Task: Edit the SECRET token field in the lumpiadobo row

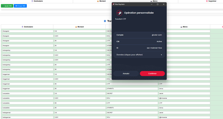Action: 132,93
